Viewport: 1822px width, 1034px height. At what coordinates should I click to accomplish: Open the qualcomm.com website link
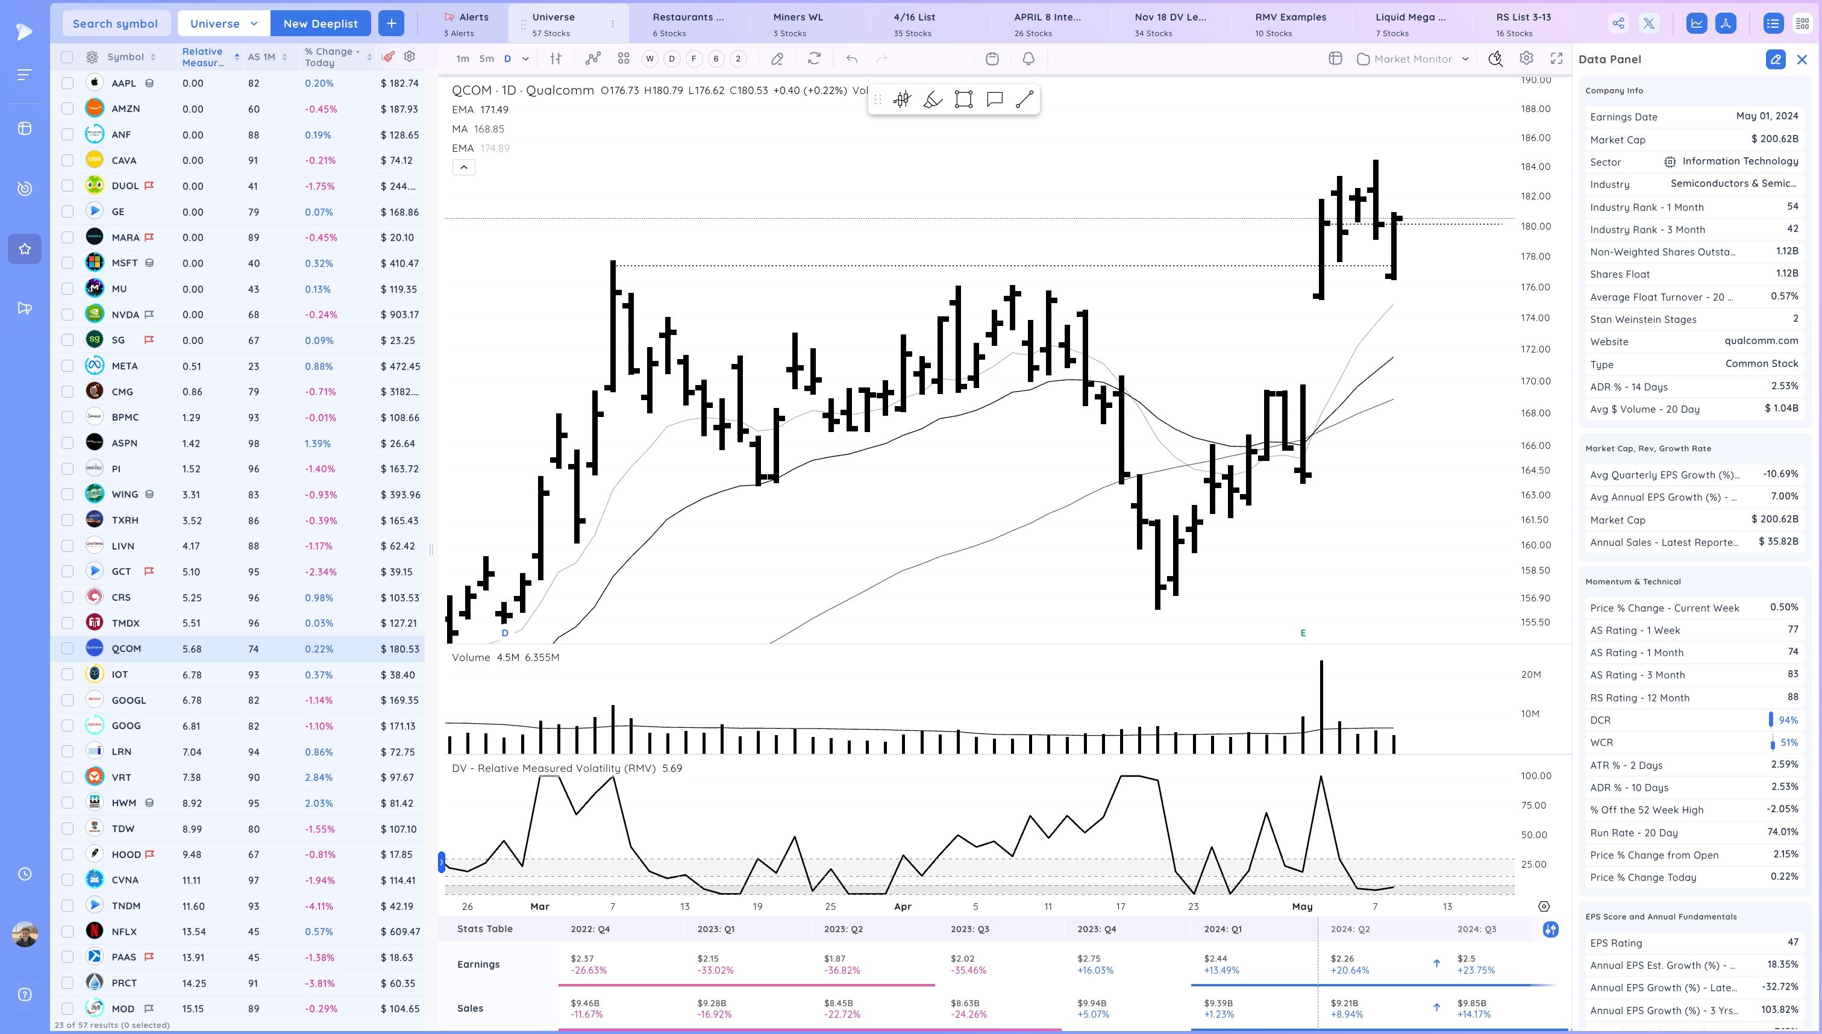pos(1761,341)
